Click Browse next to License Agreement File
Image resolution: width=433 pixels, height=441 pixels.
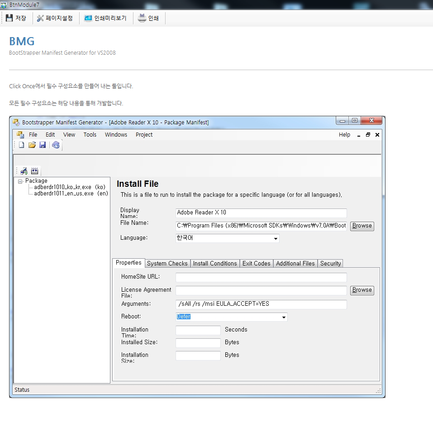[x=362, y=290]
